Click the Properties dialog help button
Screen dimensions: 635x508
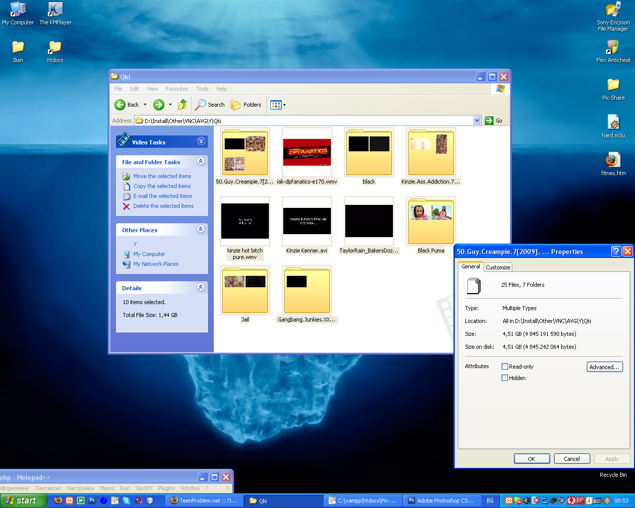[x=616, y=252]
